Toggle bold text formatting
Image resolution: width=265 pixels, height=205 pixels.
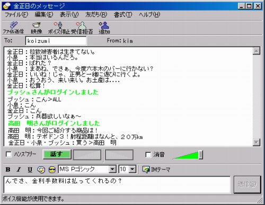coord(8,170)
